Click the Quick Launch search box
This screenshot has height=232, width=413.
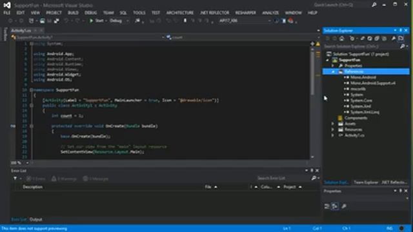coord(341,5)
